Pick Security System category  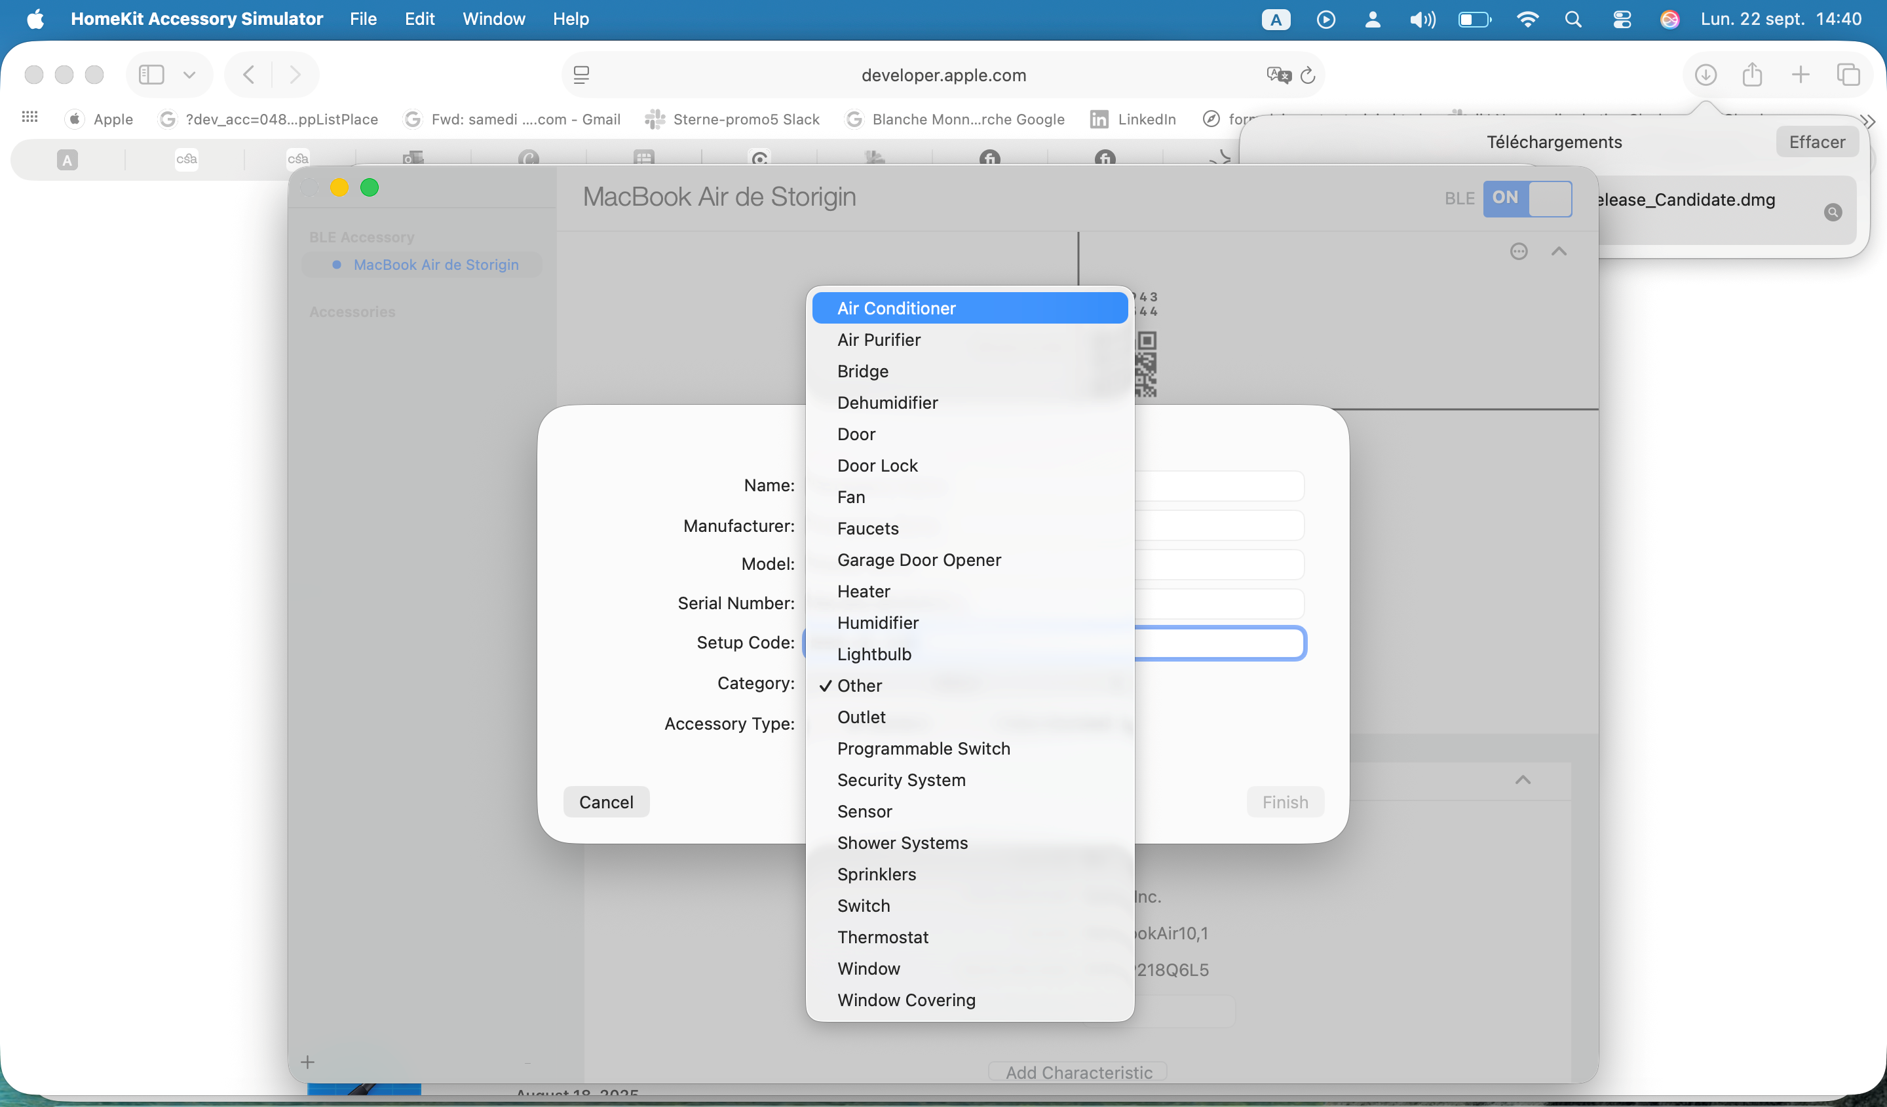[x=970, y=780]
